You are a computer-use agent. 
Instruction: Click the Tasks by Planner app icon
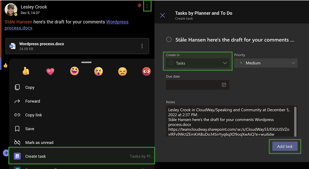[17, 156]
